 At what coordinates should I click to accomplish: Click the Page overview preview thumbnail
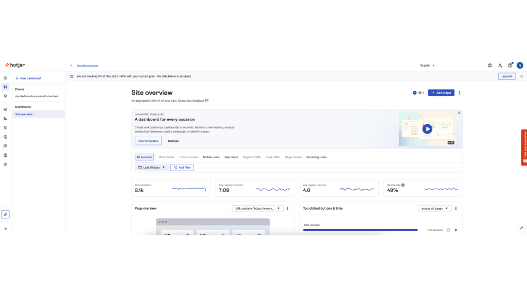[x=213, y=227]
